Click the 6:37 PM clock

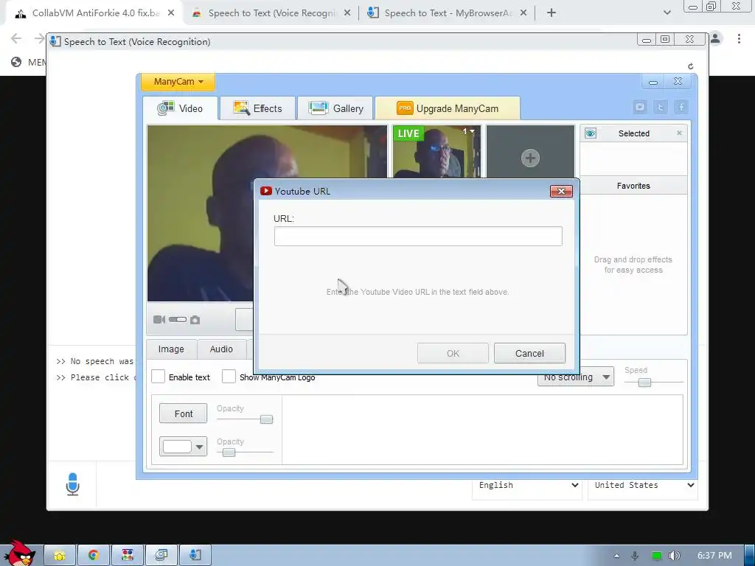[x=714, y=556]
